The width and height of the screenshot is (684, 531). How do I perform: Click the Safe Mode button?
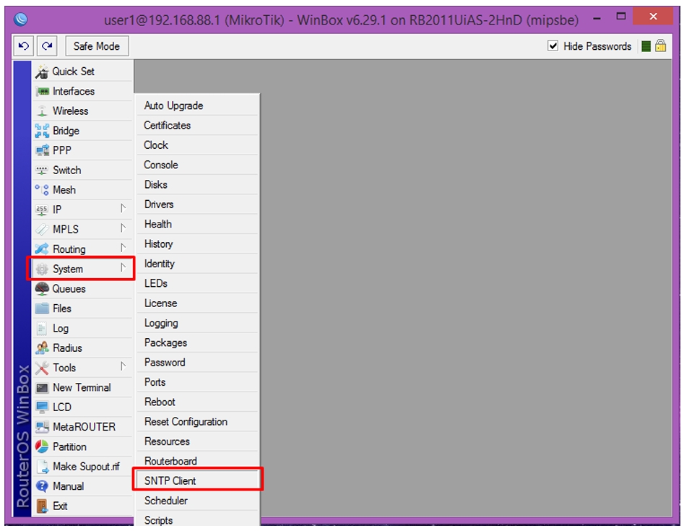pos(97,46)
